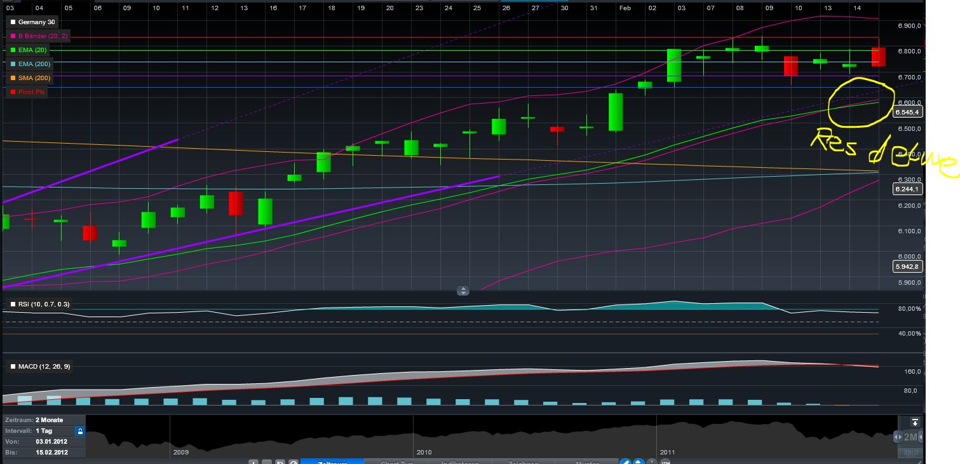Image resolution: width=960 pixels, height=464 pixels.
Task: Select the SMA (200) legend entry
Action: point(30,78)
